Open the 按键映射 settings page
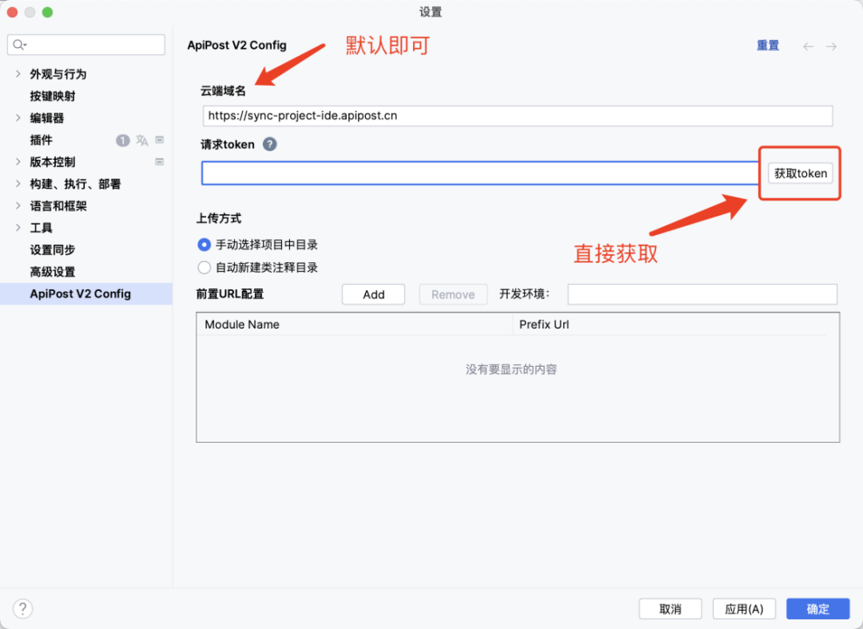 point(52,96)
